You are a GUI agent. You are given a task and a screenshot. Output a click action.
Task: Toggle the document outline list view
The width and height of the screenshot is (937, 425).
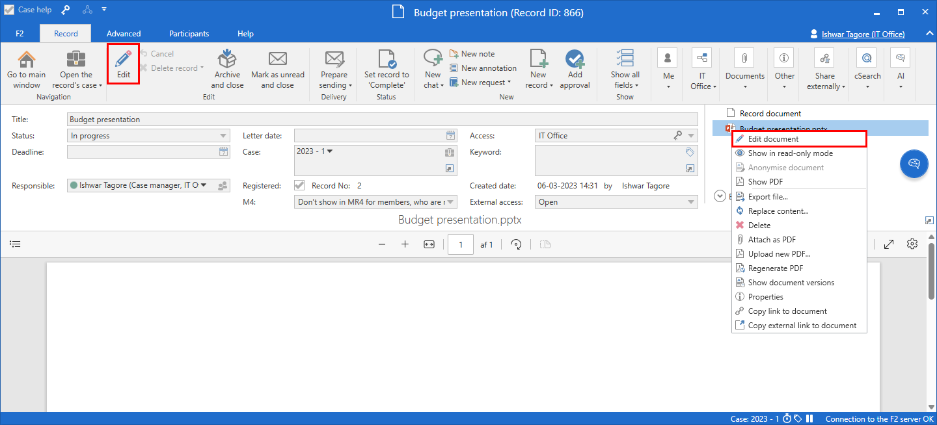point(15,244)
